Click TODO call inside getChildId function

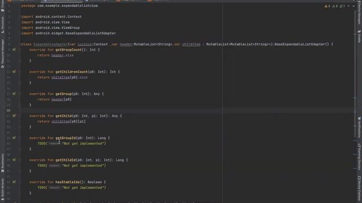(72, 165)
